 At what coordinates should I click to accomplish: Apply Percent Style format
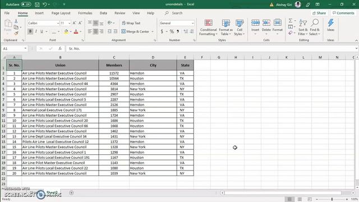[172, 31]
